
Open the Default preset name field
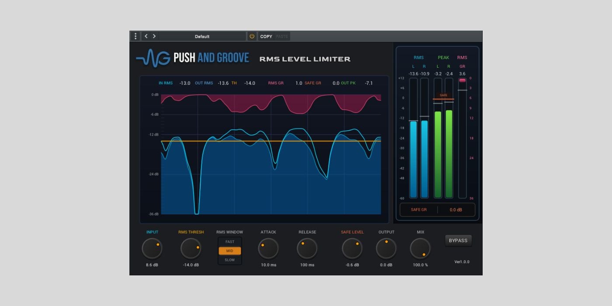point(202,36)
